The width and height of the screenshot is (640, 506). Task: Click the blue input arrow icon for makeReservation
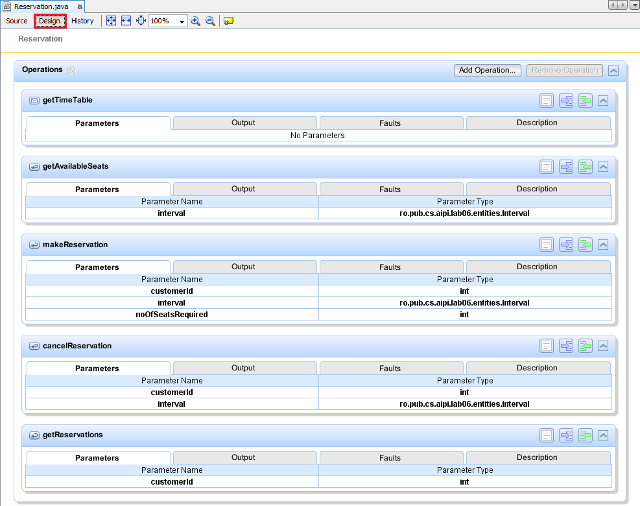tap(566, 245)
